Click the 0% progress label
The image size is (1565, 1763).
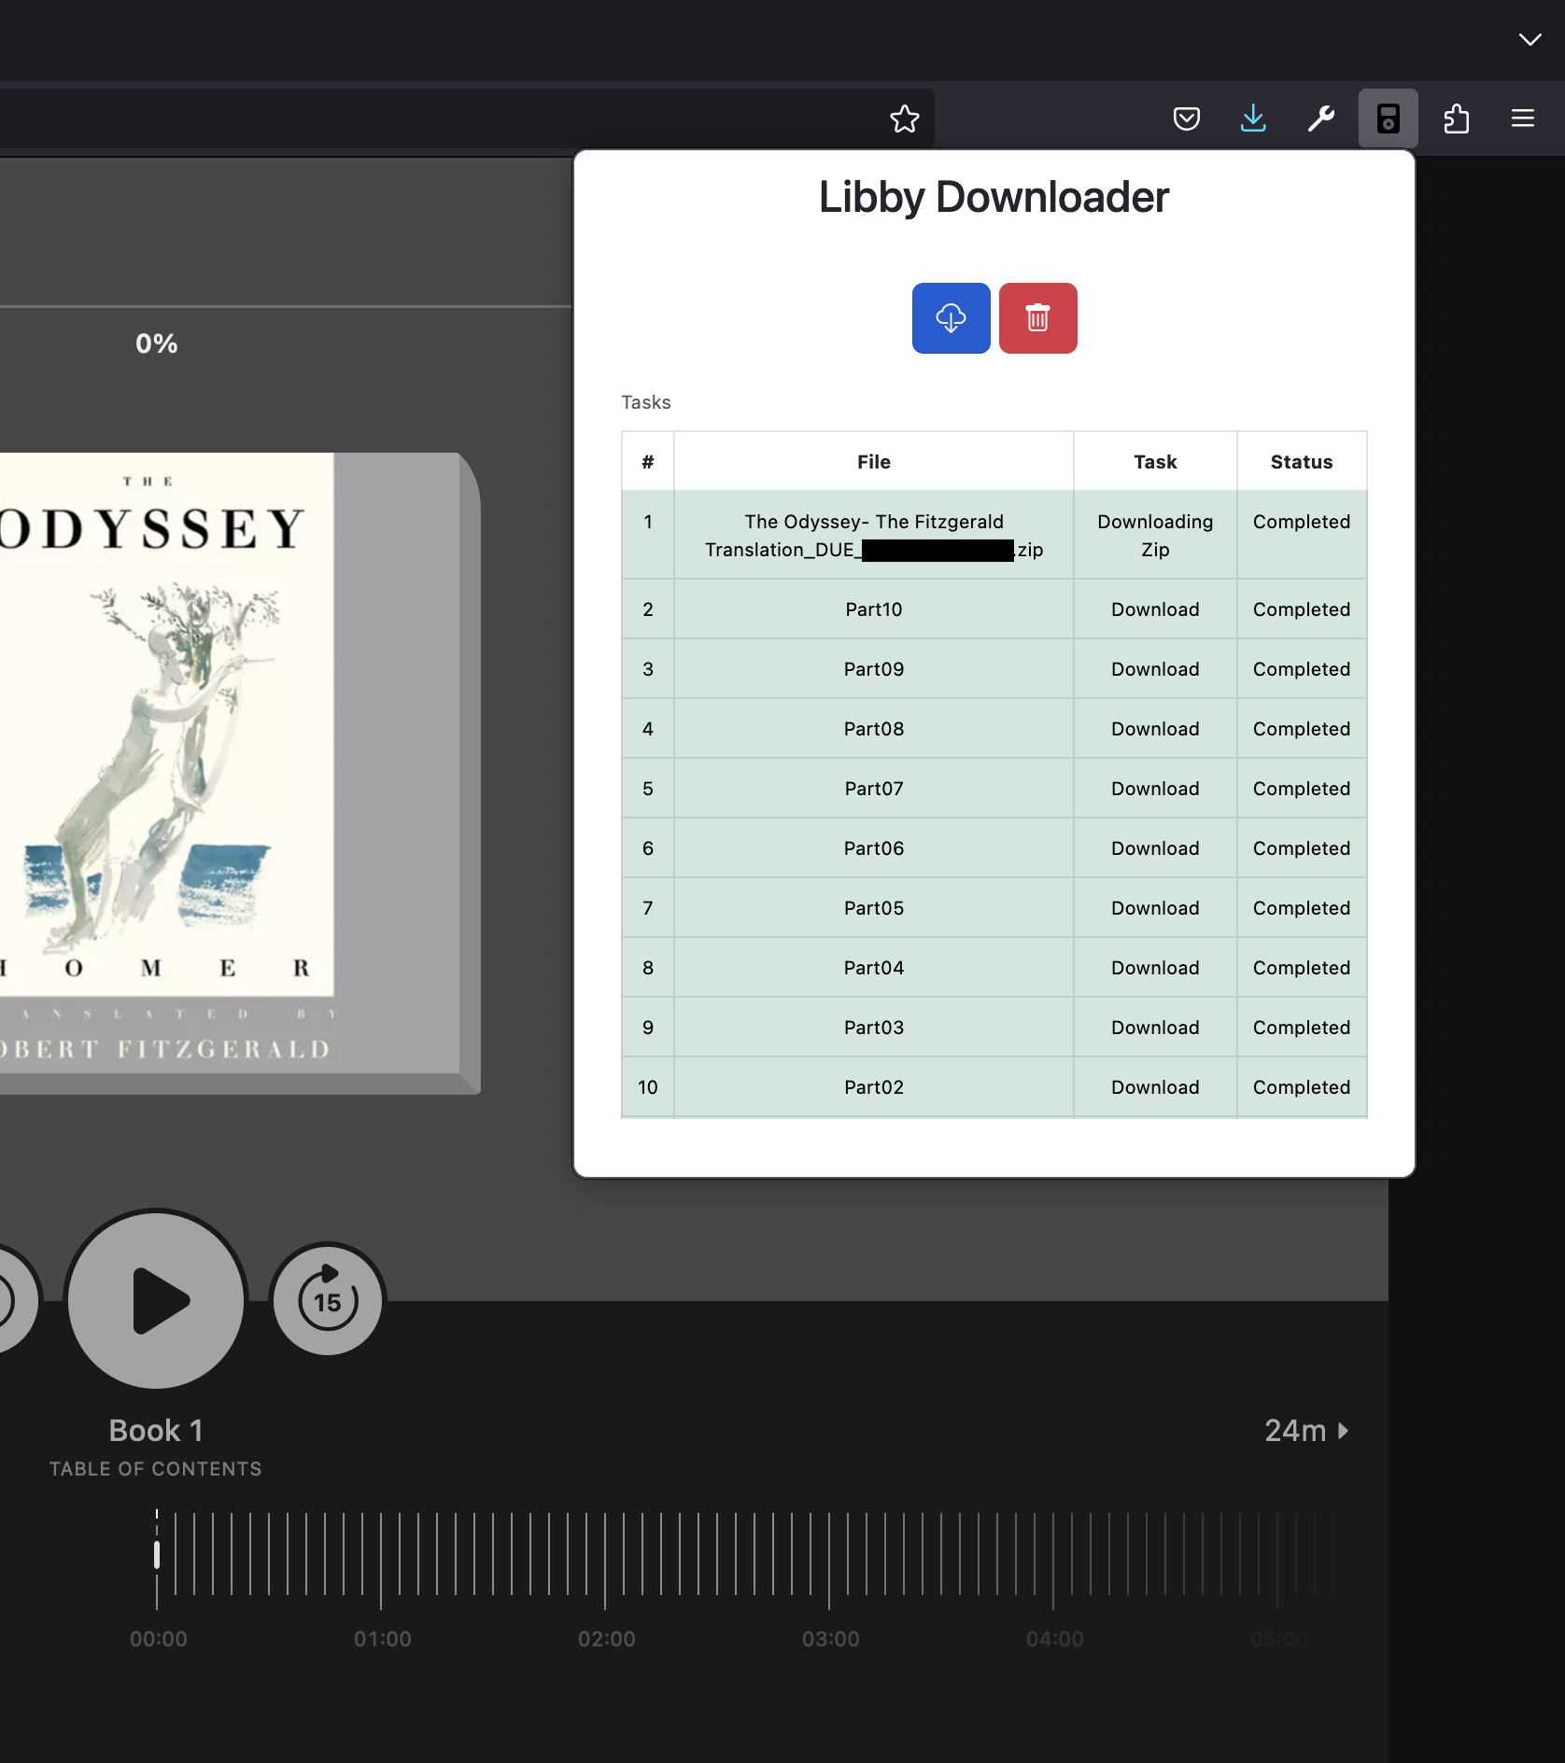(x=157, y=343)
